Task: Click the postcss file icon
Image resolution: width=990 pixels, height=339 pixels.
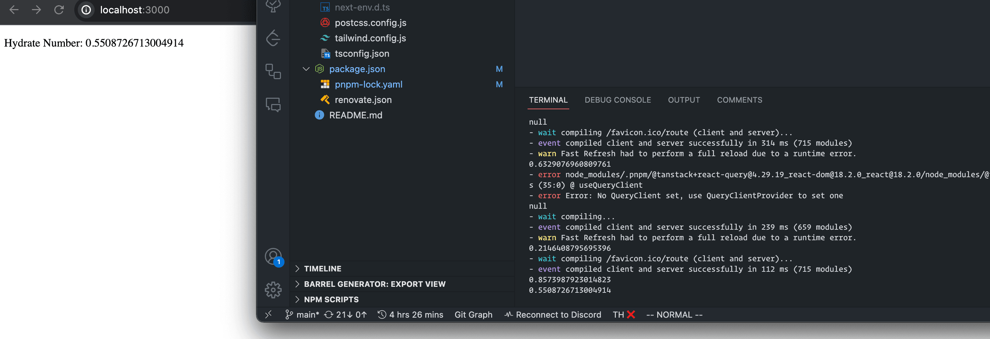Action: click(x=325, y=23)
